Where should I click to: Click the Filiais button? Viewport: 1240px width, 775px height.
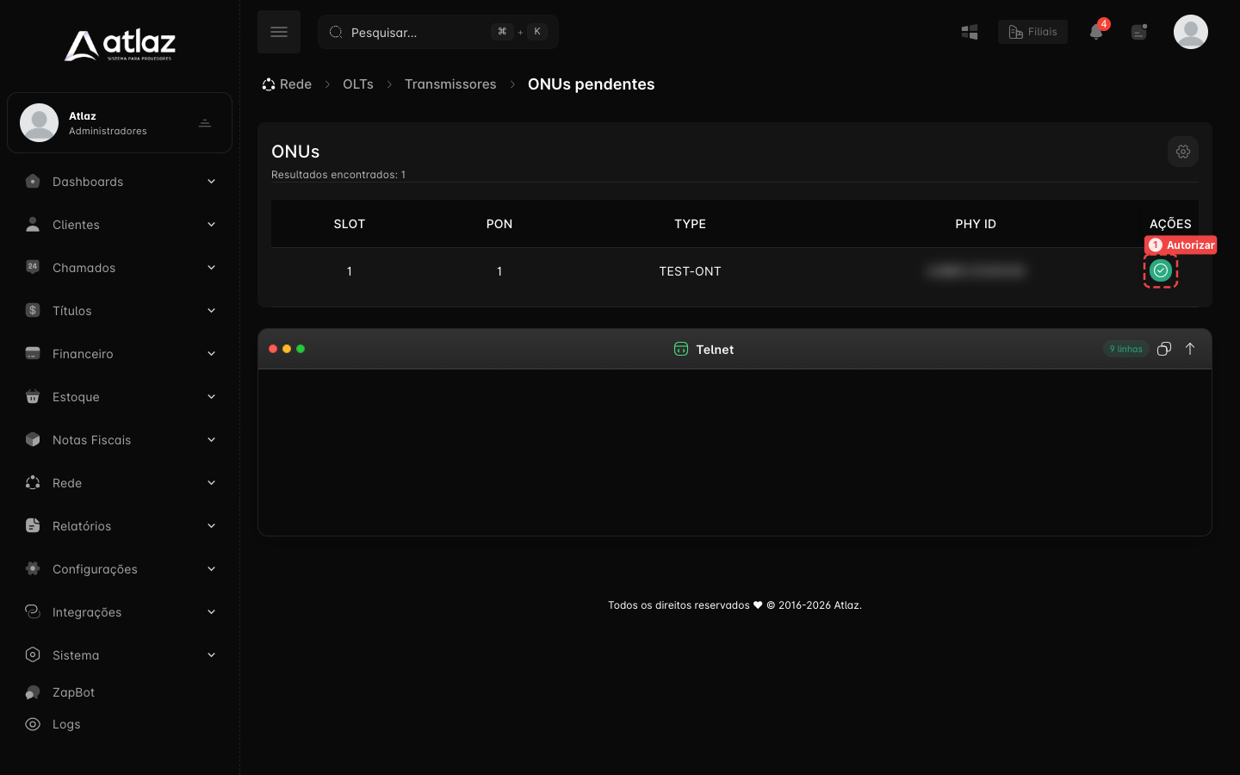(1032, 32)
